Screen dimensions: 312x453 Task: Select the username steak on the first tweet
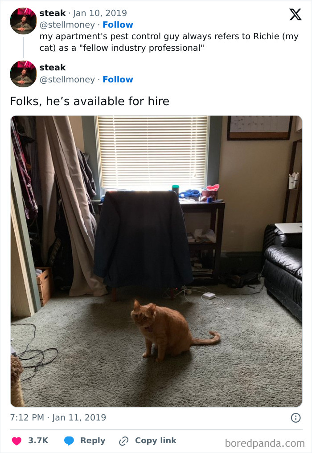pyautogui.click(x=52, y=13)
